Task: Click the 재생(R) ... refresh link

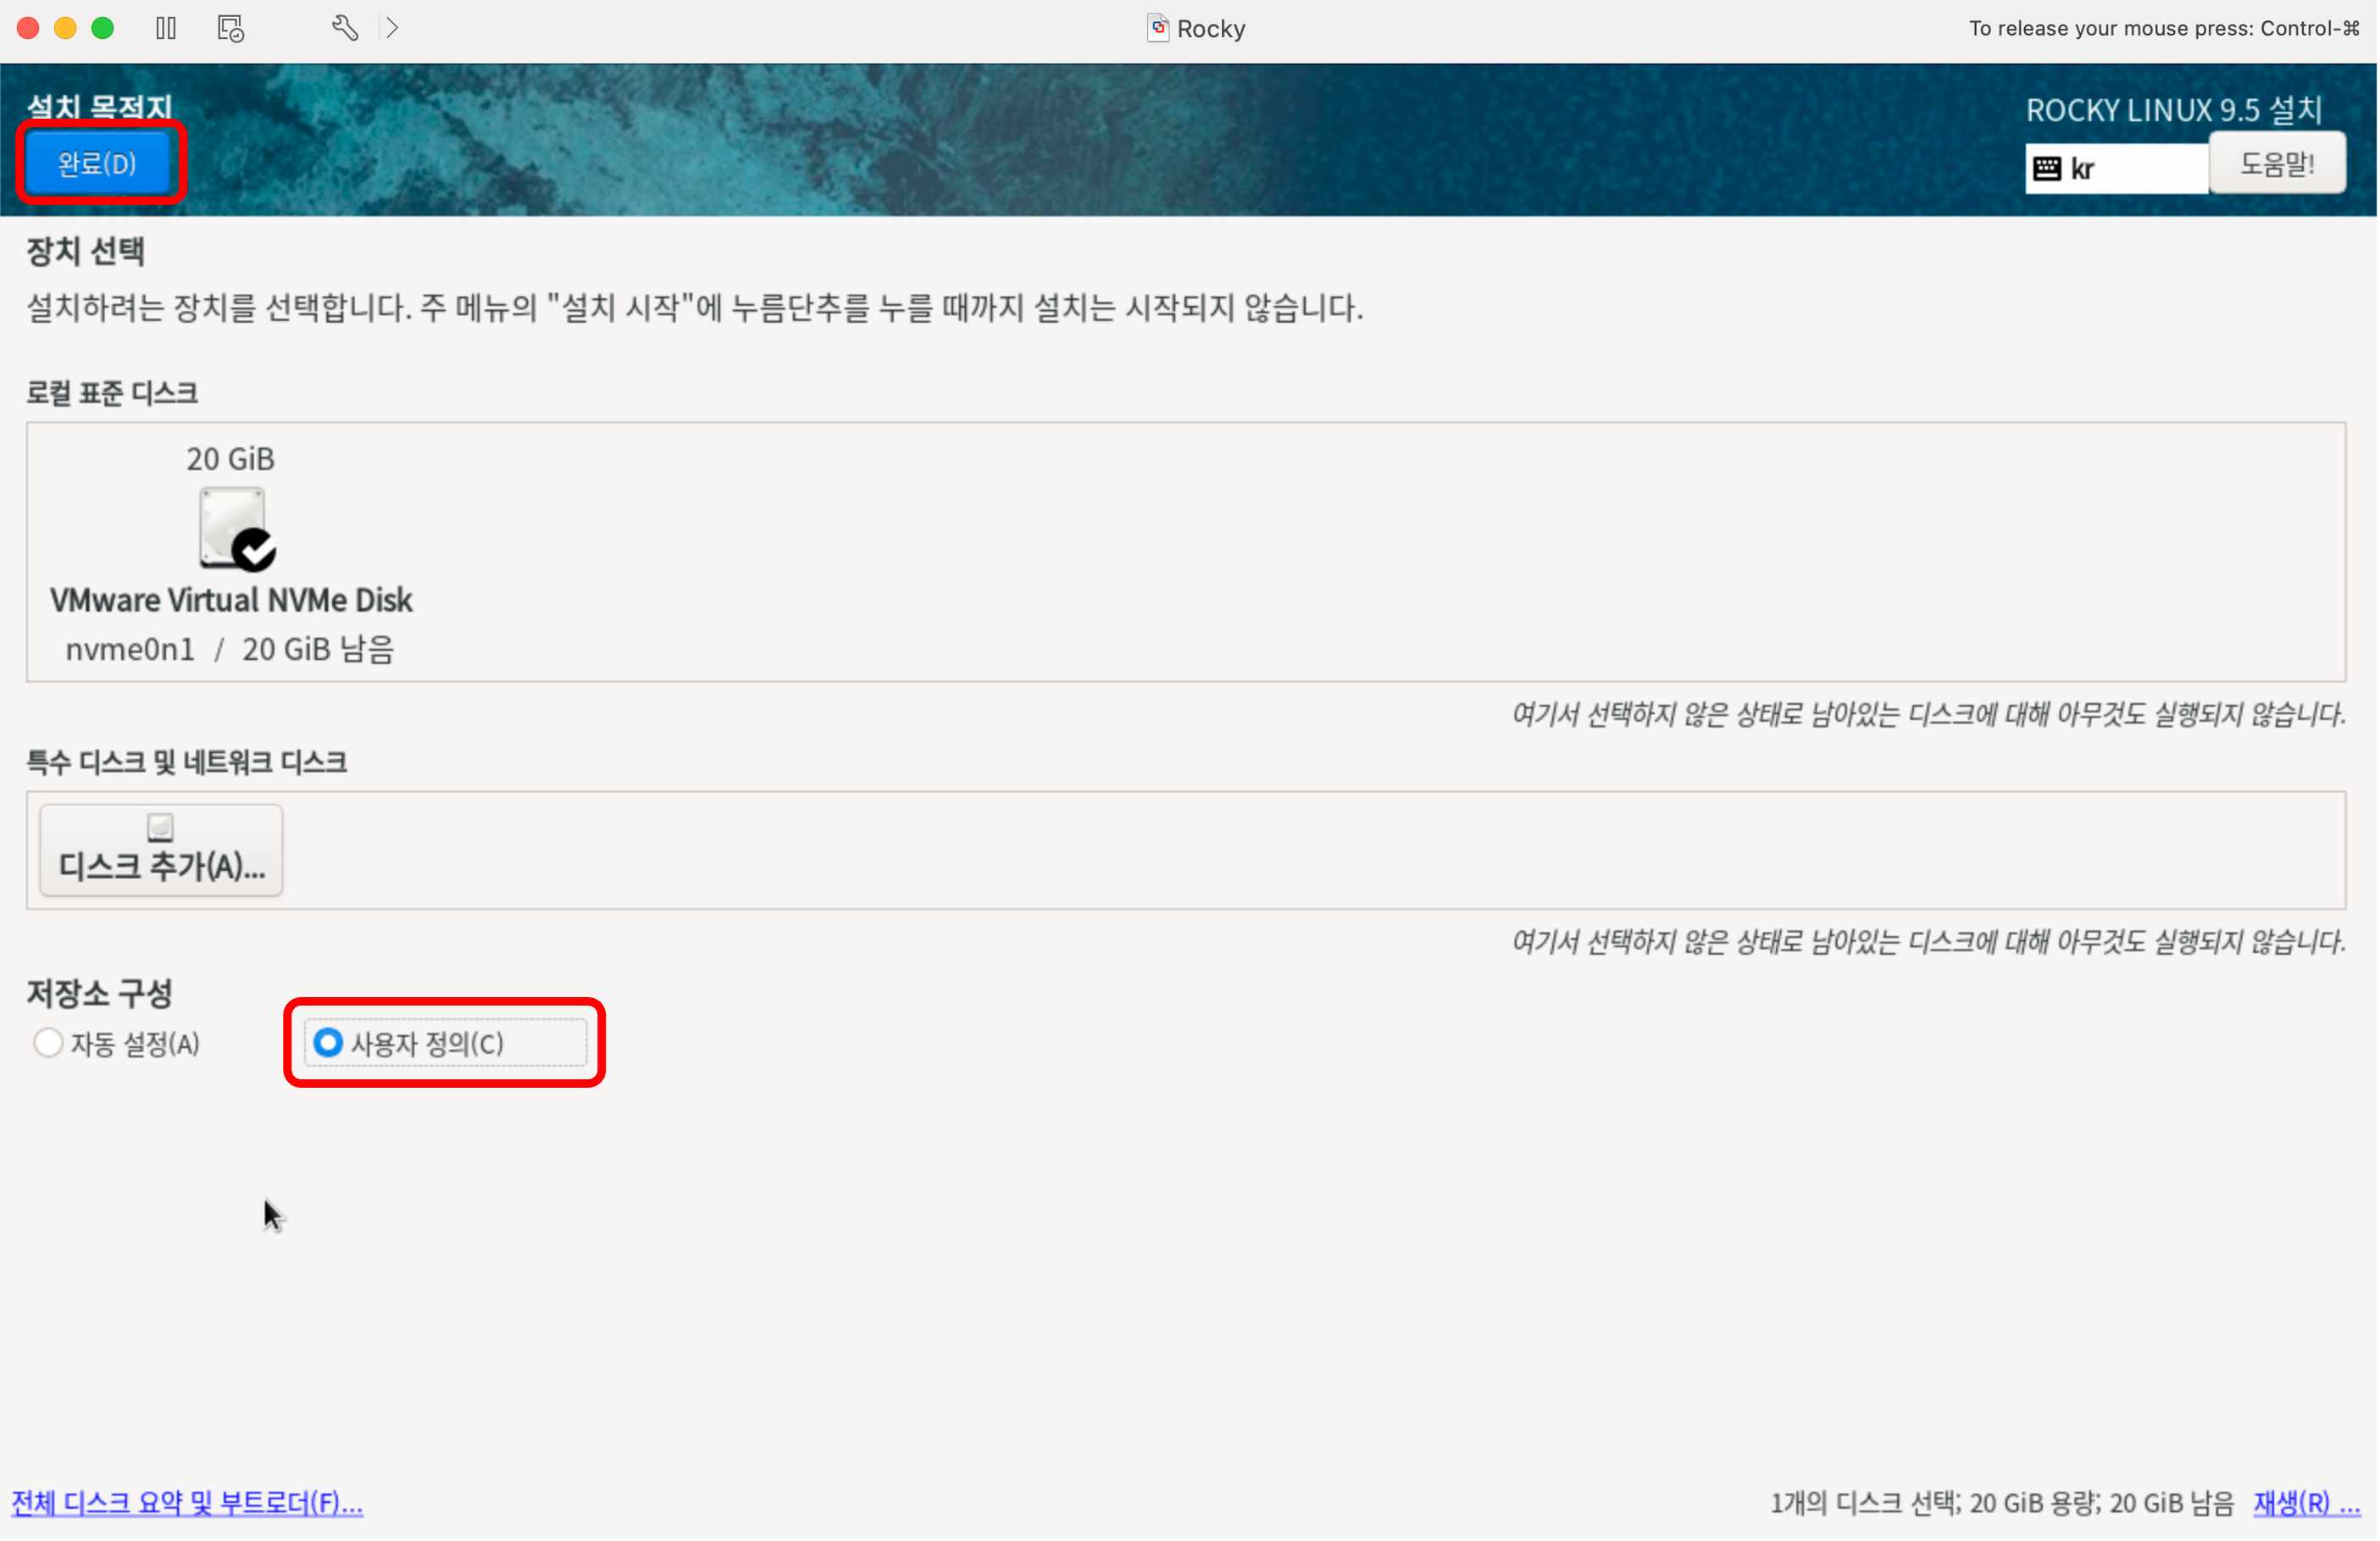Action: 2306,1502
